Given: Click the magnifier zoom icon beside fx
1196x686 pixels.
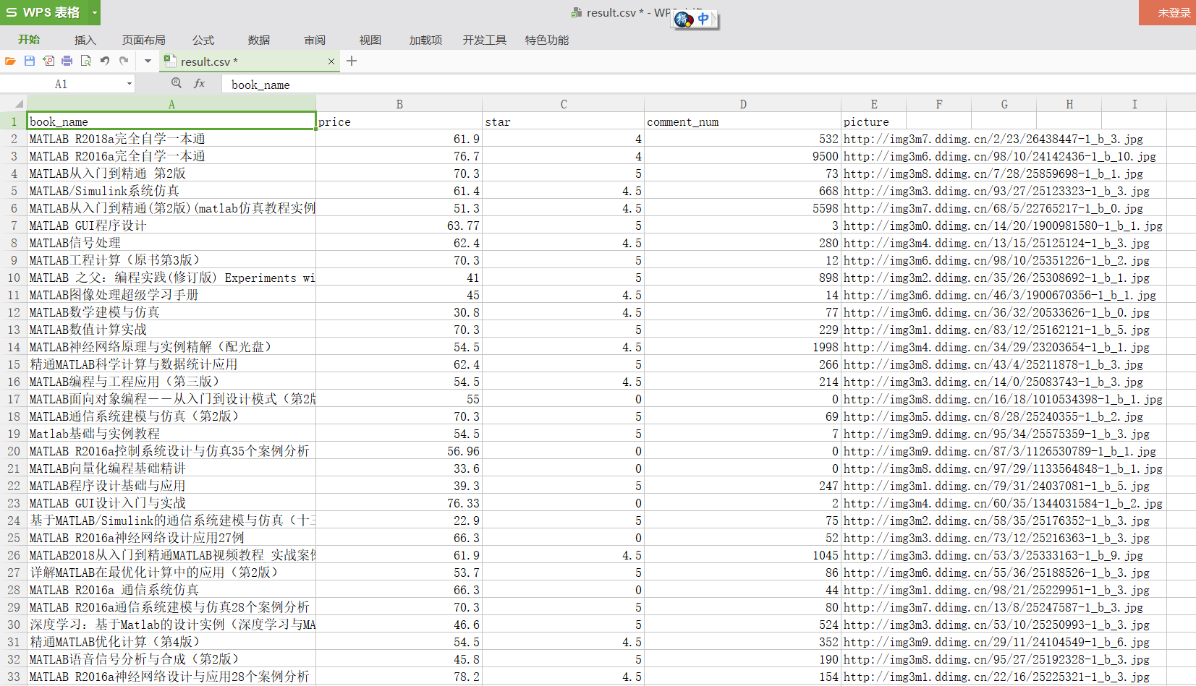Looking at the screenshot, I should tap(177, 84).
